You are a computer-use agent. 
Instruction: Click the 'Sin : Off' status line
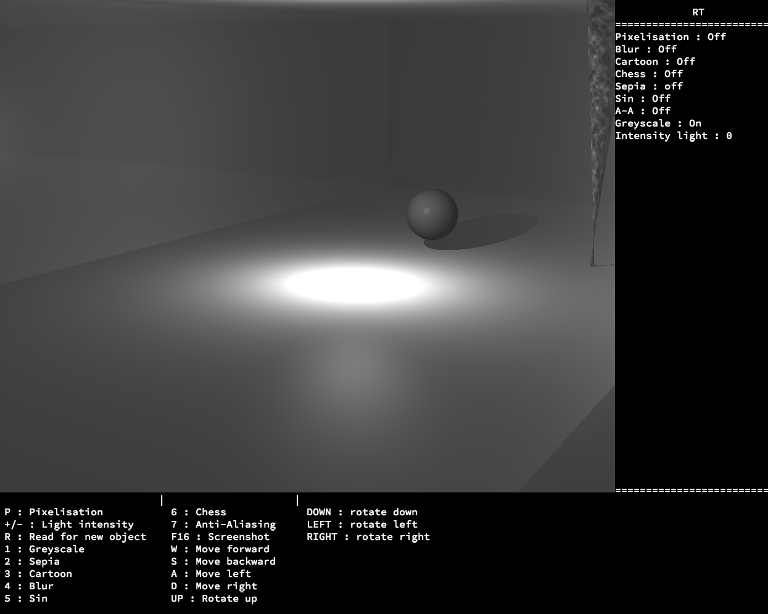(x=643, y=99)
